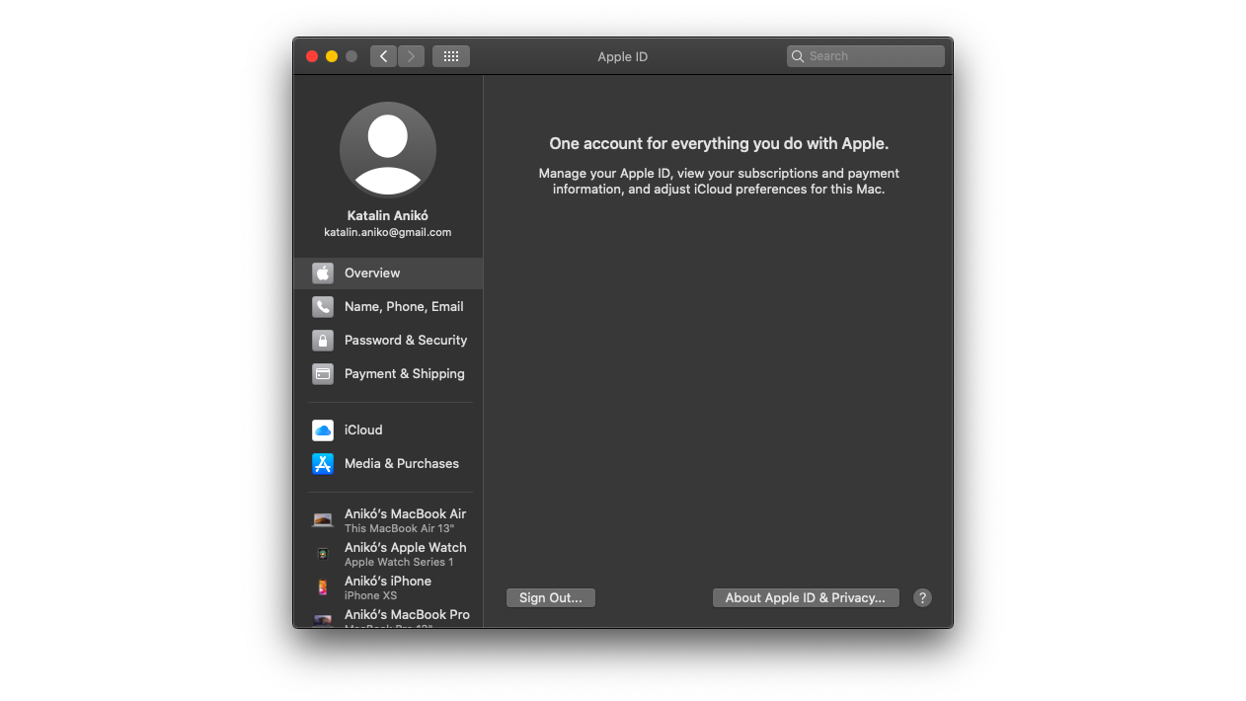This screenshot has height=701, width=1246.
Task: Click the iPhone XS device icon
Action: click(x=323, y=587)
